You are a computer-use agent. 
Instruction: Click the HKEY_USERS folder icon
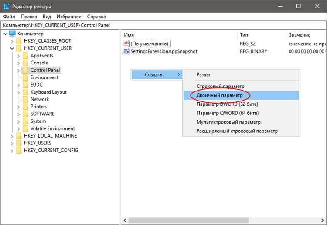19,143
